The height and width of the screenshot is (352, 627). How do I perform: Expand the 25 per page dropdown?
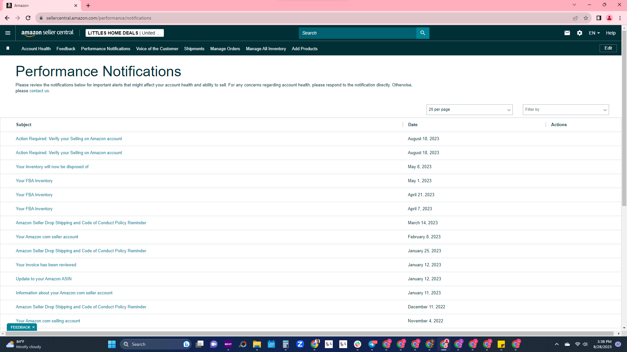(x=469, y=110)
